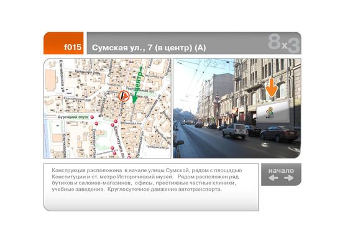Viewport: 345px width, 243px height.
Task: Open the street photo with billboard
Action: [237, 108]
